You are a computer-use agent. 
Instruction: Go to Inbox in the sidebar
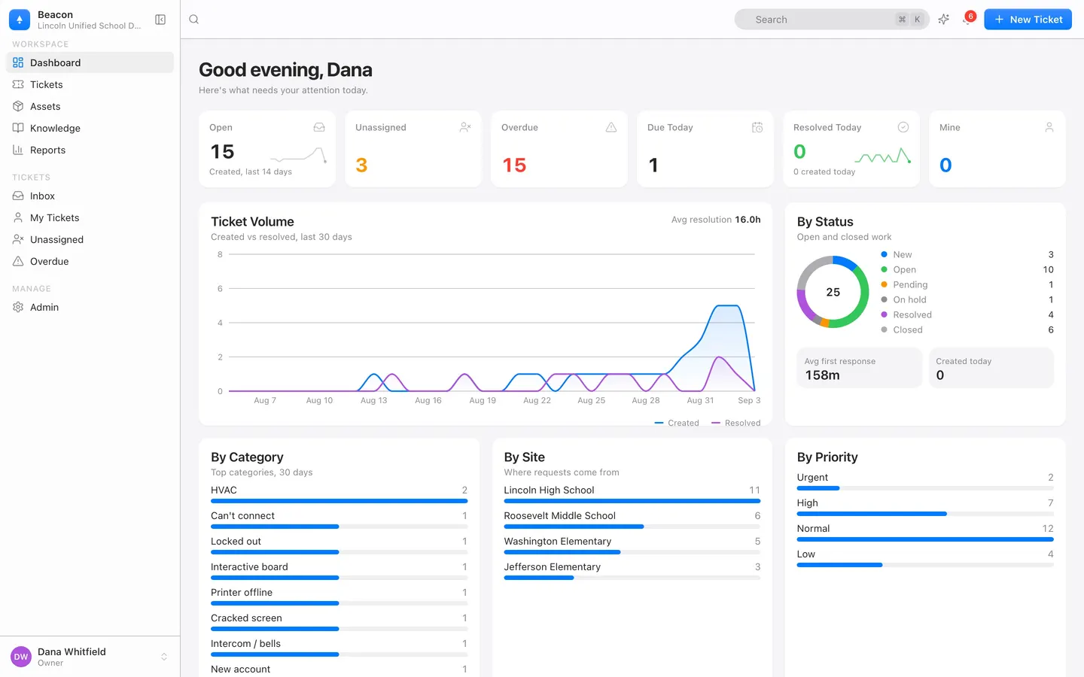pyautogui.click(x=90, y=196)
